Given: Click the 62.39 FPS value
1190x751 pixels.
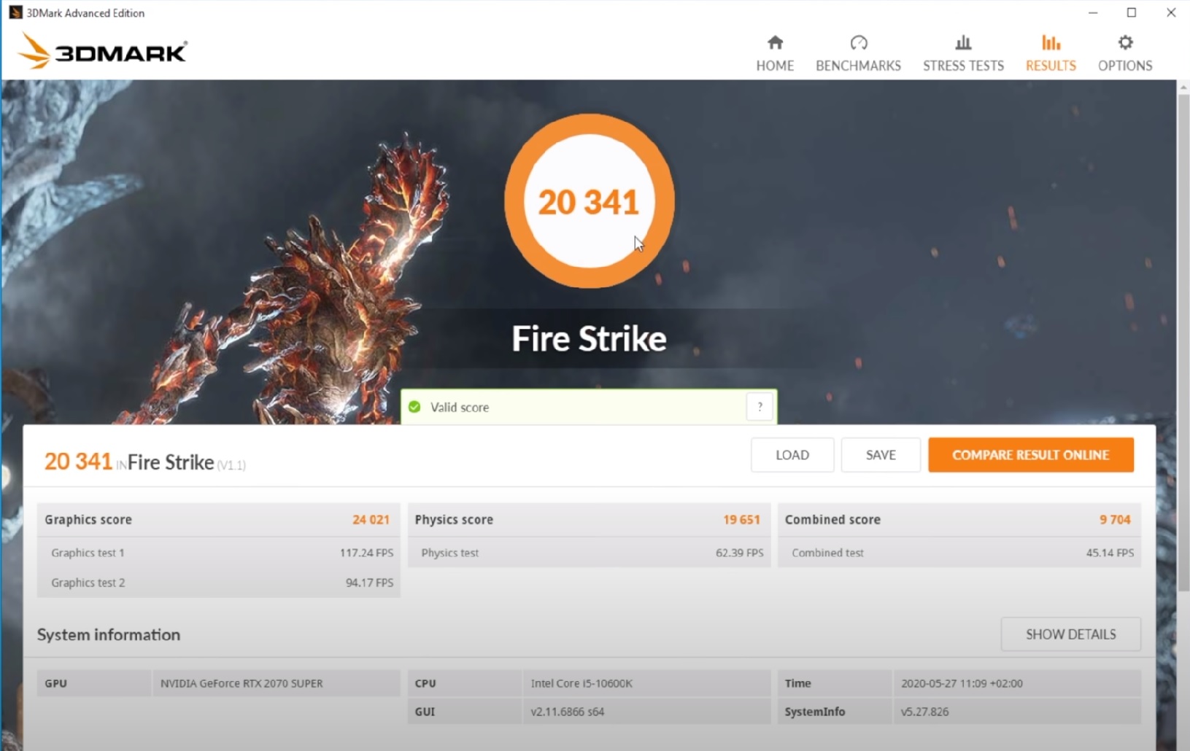Looking at the screenshot, I should [x=740, y=553].
